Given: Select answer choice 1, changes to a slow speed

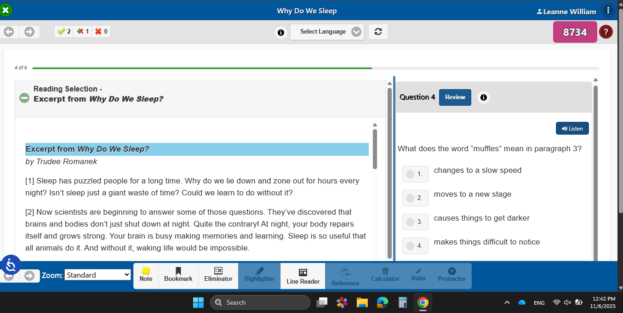Looking at the screenshot, I should click(x=415, y=174).
